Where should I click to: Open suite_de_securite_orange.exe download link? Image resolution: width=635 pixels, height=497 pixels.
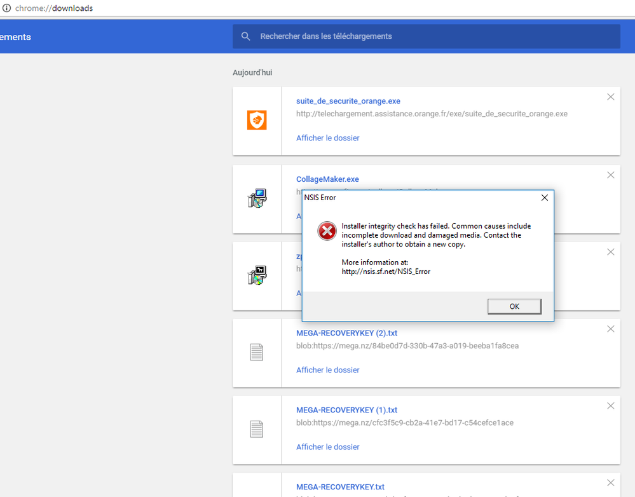point(348,101)
